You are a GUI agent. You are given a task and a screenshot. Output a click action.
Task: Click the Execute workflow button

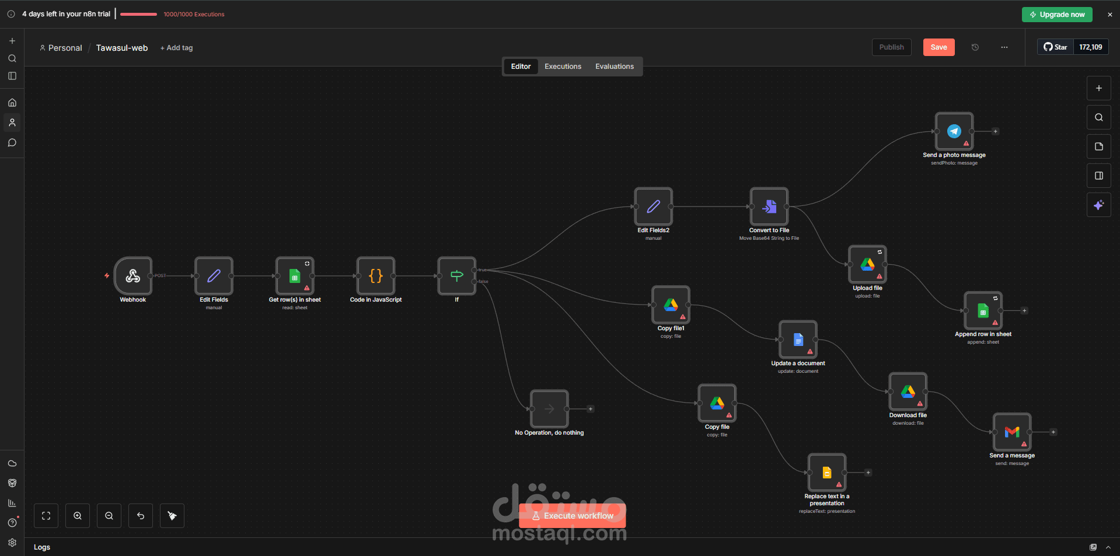pos(573,516)
